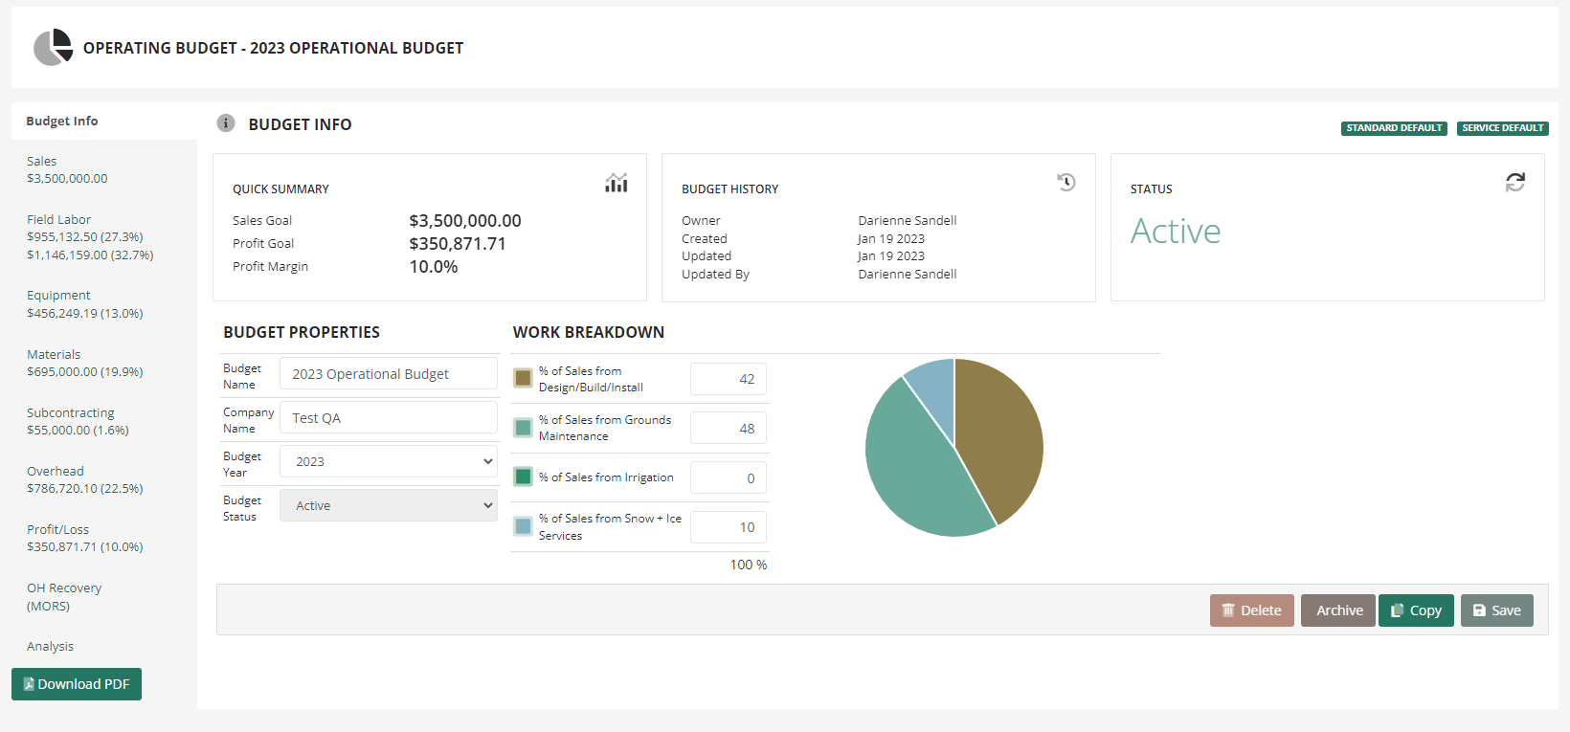Click the 100 % total text

749,565
